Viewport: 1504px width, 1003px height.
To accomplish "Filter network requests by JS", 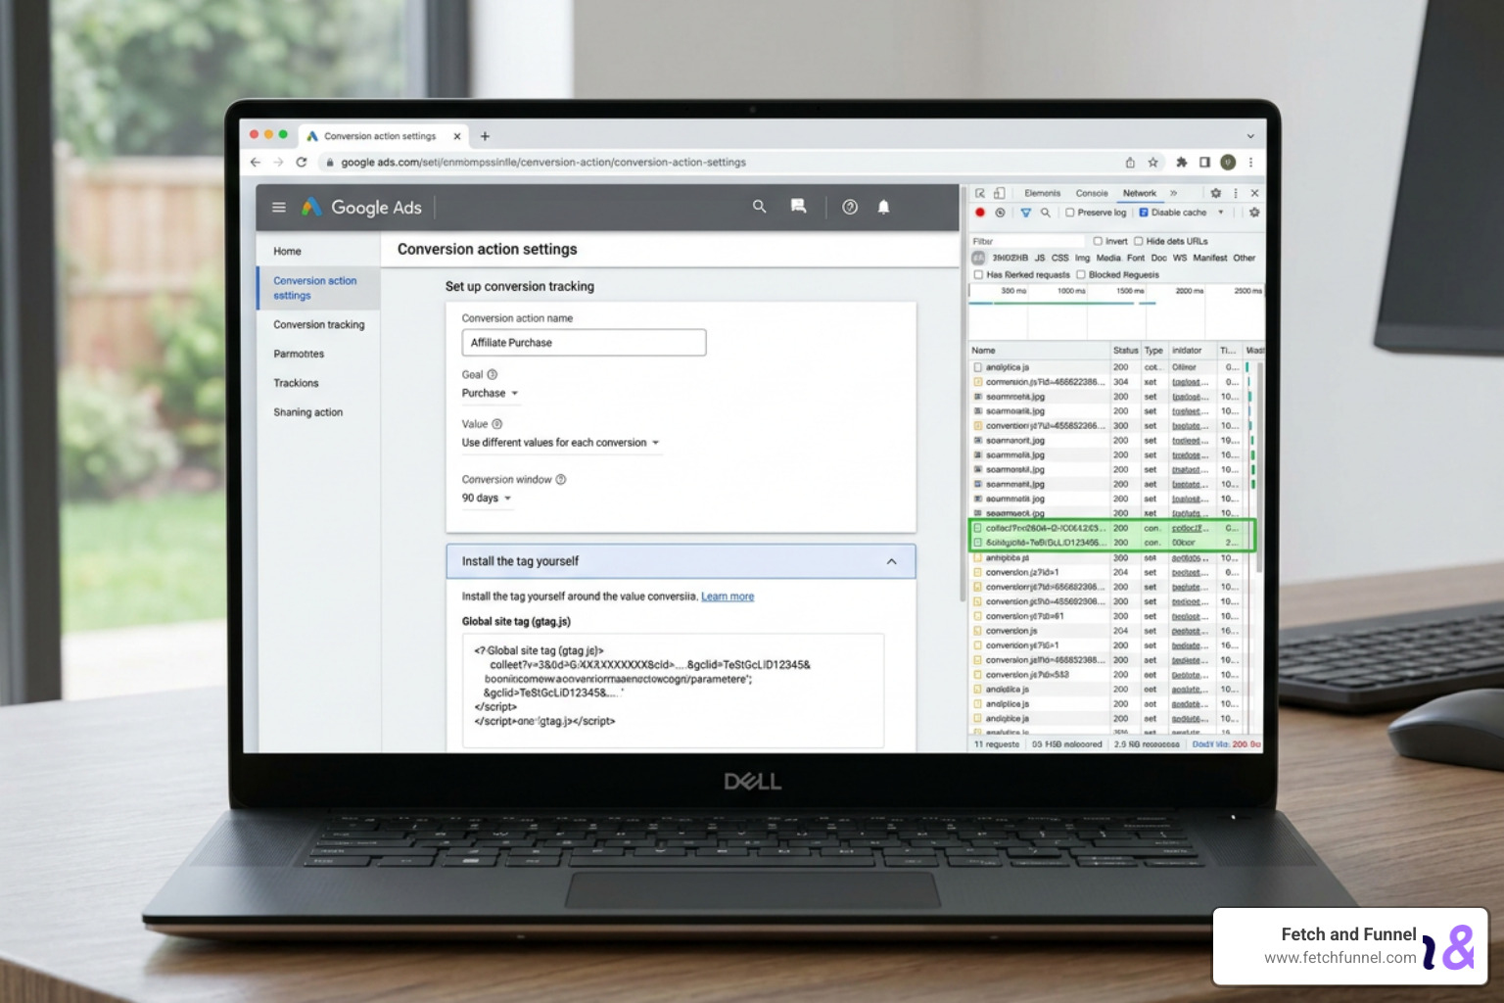I will [1040, 259].
